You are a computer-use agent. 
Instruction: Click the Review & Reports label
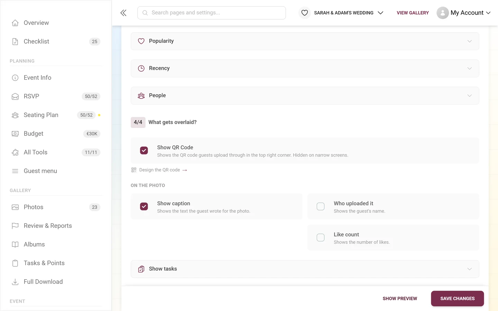pos(48,226)
